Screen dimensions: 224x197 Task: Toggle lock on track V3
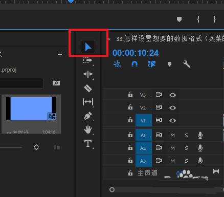tap(130, 94)
